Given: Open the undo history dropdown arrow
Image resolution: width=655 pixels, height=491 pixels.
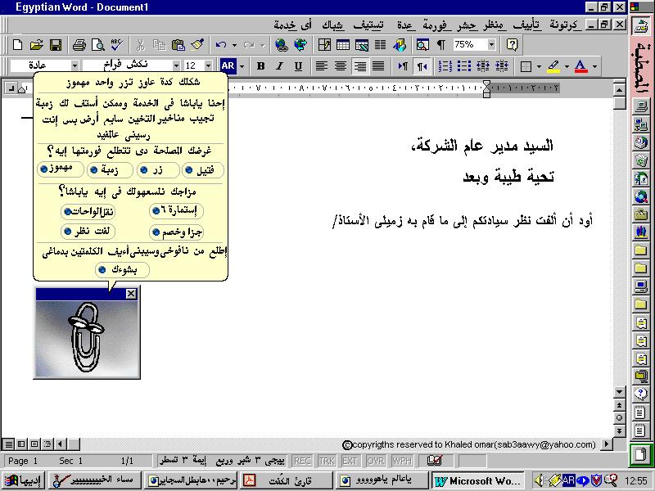Looking at the screenshot, I should 234,45.
